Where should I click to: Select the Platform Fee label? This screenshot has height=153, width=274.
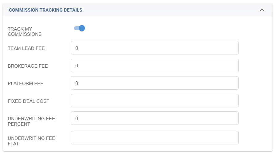click(x=26, y=84)
